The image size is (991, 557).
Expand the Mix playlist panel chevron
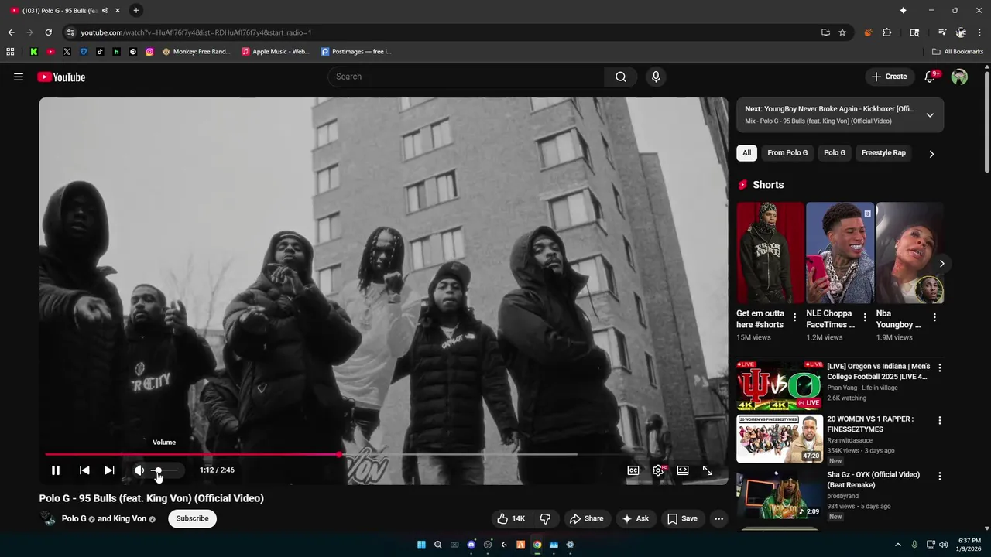pos(930,114)
